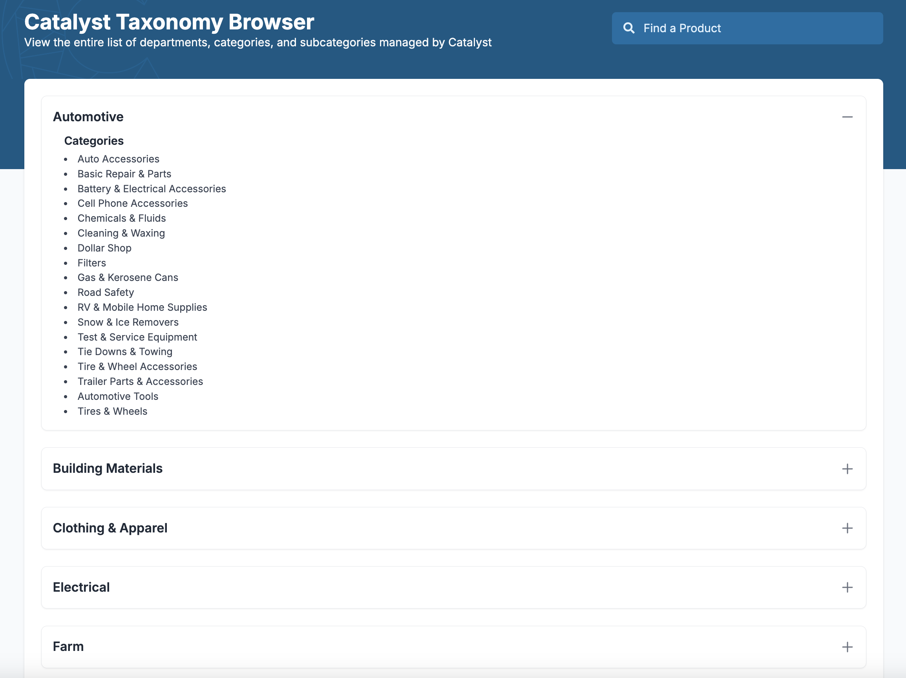The width and height of the screenshot is (906, 678).
Task: Expand Building Materials with plus icon
Action: [x=847, y=469]
